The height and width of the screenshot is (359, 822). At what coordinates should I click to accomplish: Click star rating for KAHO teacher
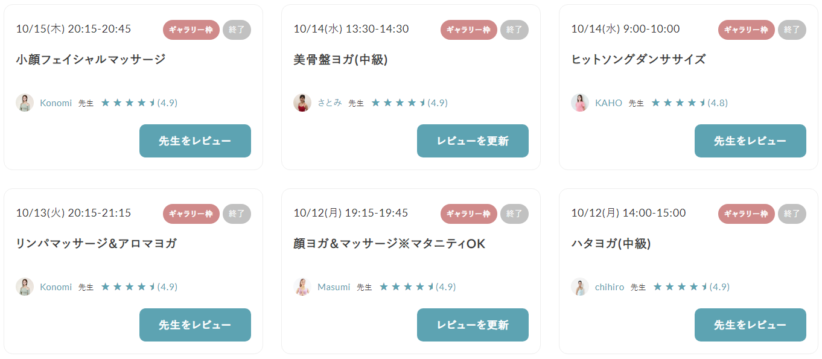coord(679,103)
